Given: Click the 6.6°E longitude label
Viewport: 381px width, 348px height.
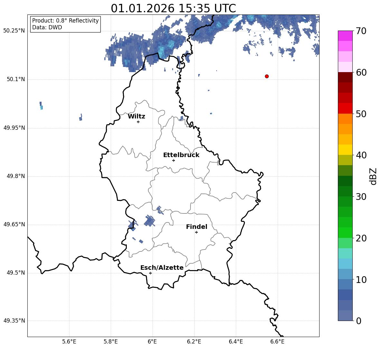Looking at the screenshot, I should pyautogui.click(x=277, y=342).
